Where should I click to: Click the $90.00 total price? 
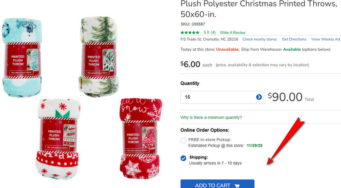(285, 97)
